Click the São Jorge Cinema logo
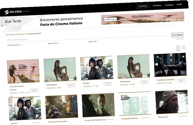The width and height of the screenshot is (193, 125). tap(17, 12)
